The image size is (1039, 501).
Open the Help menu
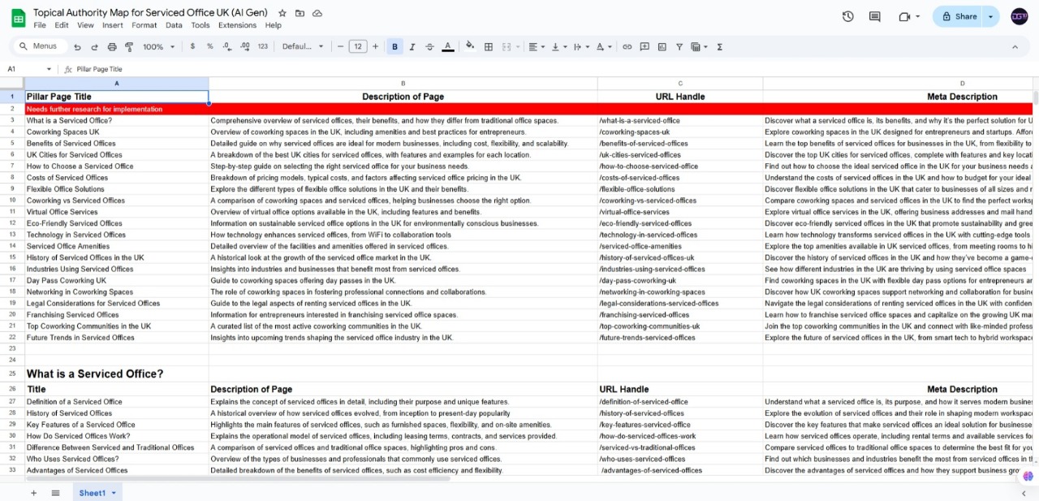(274, 25)
